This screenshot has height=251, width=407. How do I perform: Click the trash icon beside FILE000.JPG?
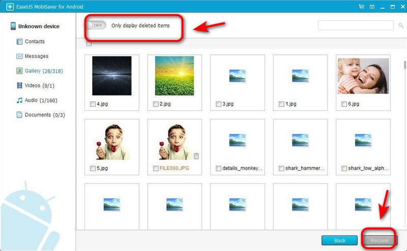coord(196,156)
